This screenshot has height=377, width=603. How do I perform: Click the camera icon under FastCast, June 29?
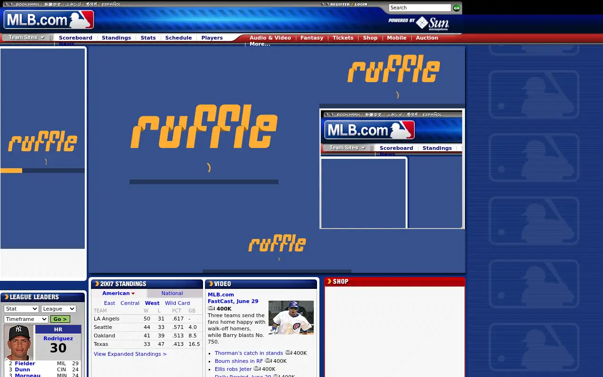212,308
